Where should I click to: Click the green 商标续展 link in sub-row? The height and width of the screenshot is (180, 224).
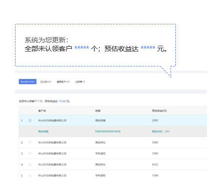coord(43,131)
